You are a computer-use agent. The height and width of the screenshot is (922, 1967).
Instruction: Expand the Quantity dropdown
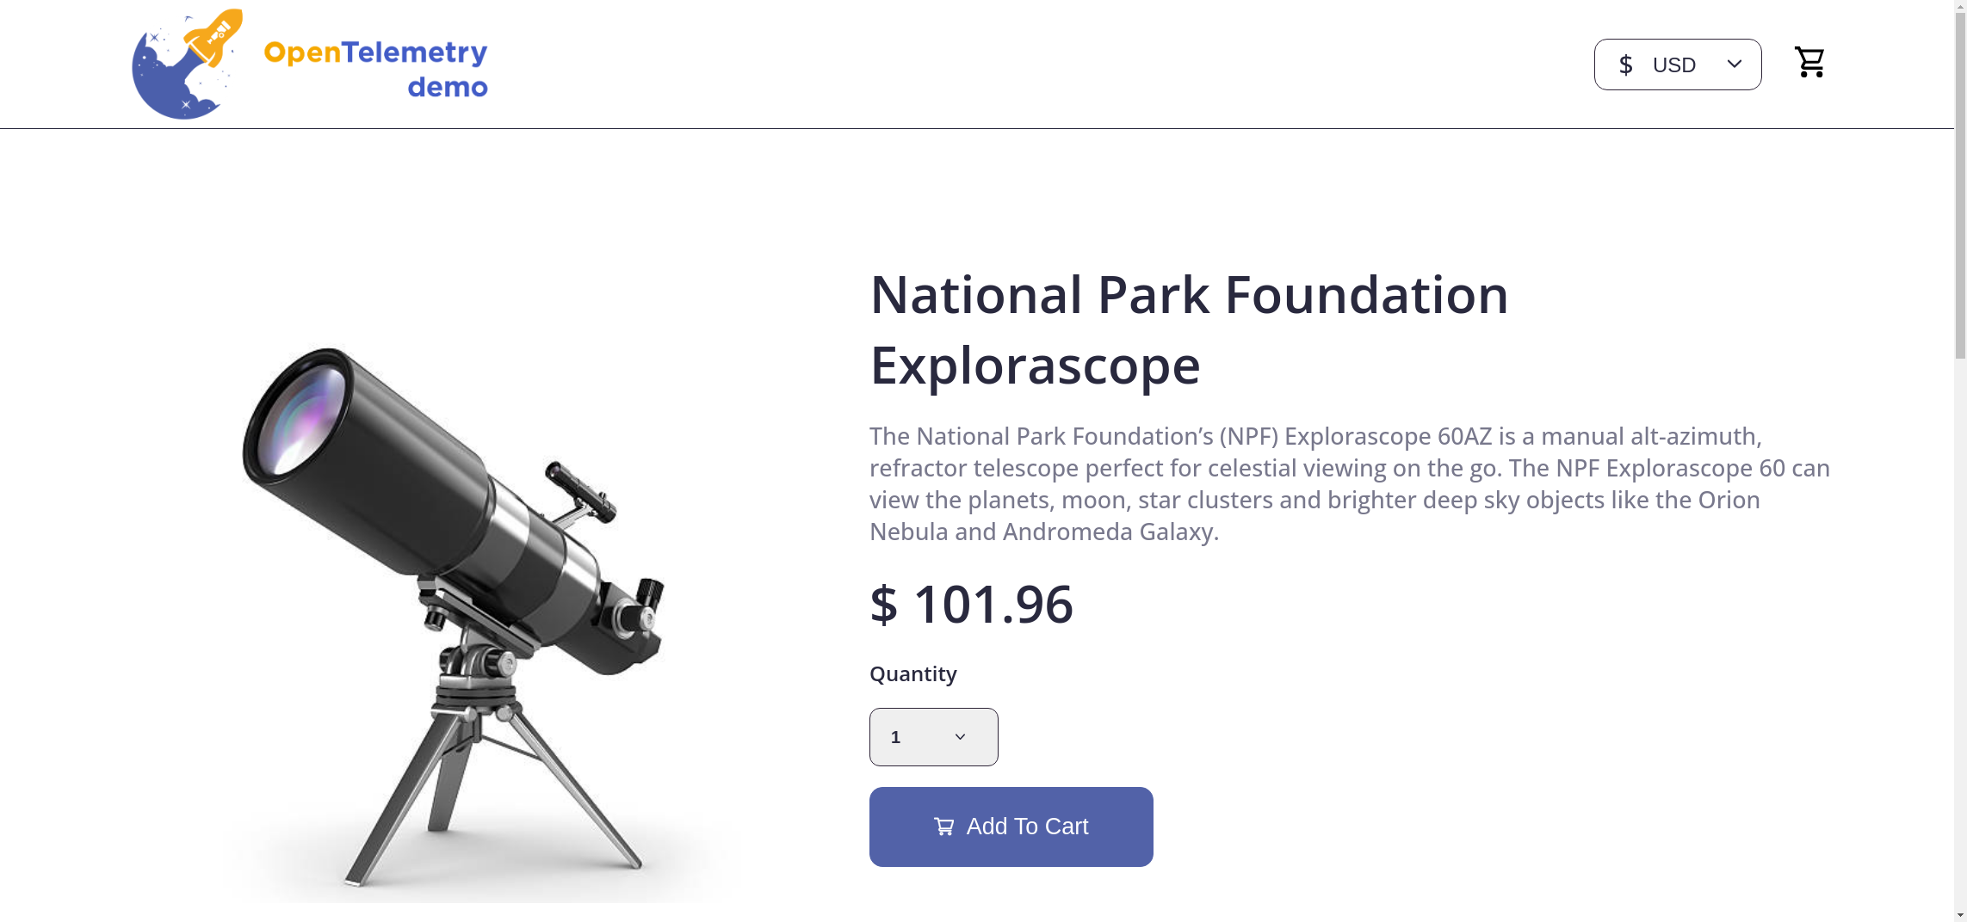click(933, 737)
